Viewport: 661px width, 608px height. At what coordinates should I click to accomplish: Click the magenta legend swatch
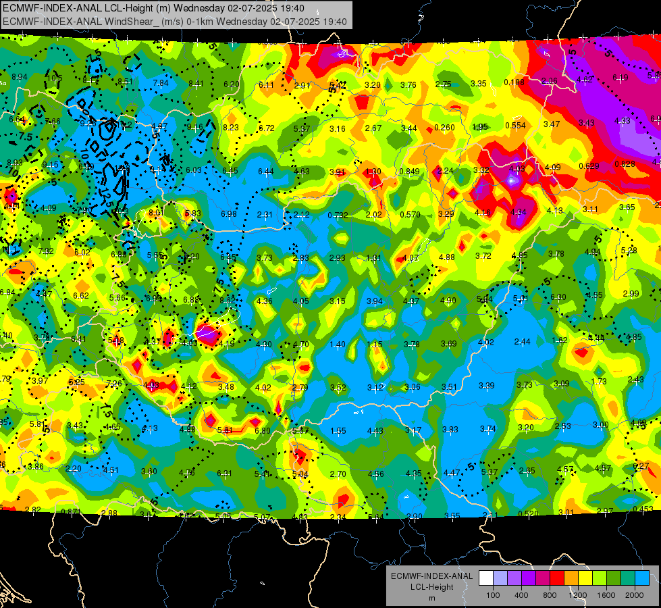(543, 578)
